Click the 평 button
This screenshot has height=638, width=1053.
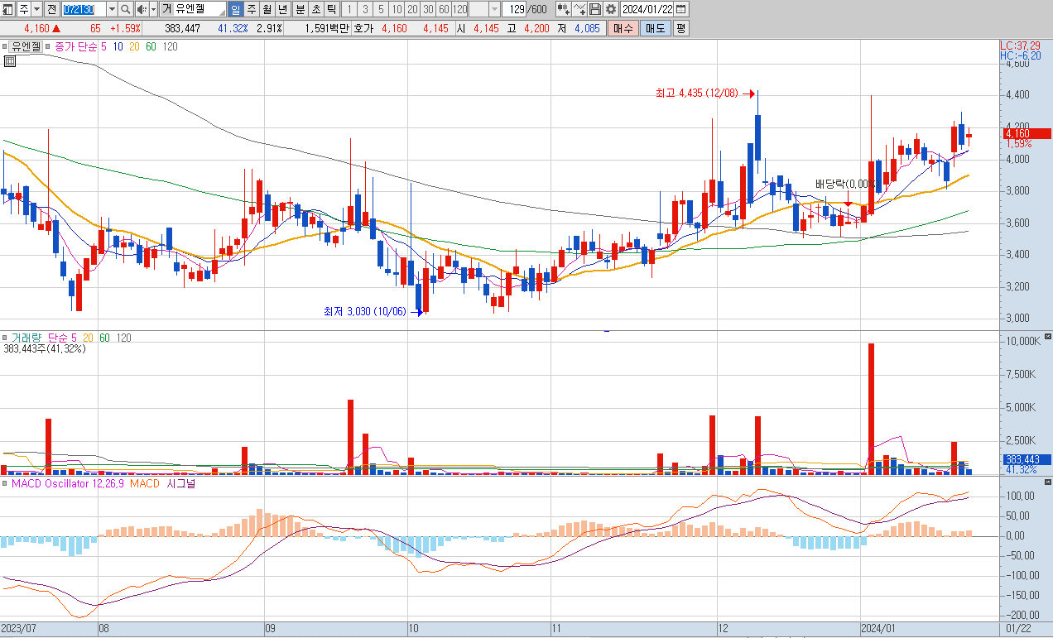[681, 28]
